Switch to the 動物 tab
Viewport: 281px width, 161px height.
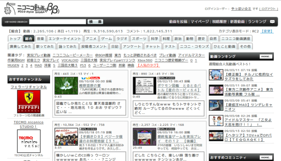[190, 39]
